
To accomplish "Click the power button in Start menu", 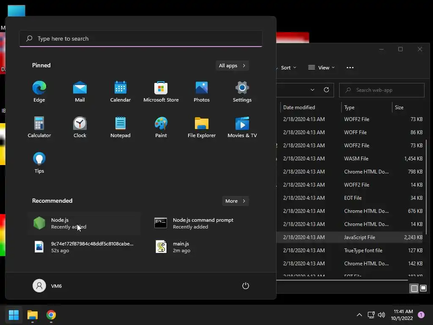I will tap(246, 286).
